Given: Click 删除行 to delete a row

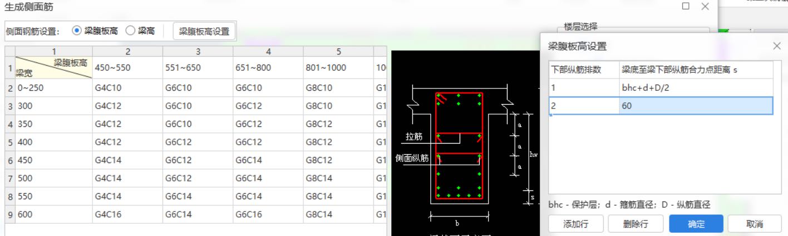Looking at the screenshot, I should point(635,224).
